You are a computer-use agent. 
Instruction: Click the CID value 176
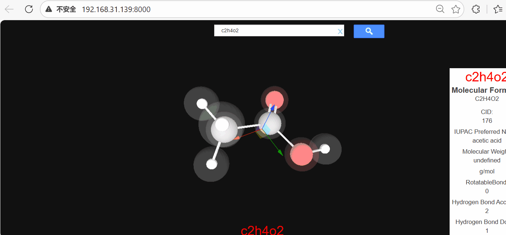coord(487,121)
